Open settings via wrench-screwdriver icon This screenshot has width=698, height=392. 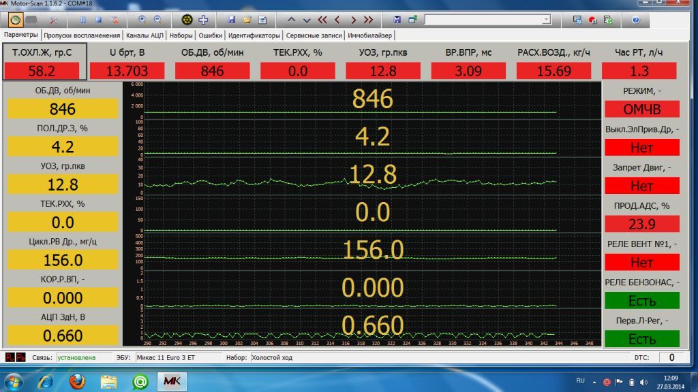[x=54, y=20]
